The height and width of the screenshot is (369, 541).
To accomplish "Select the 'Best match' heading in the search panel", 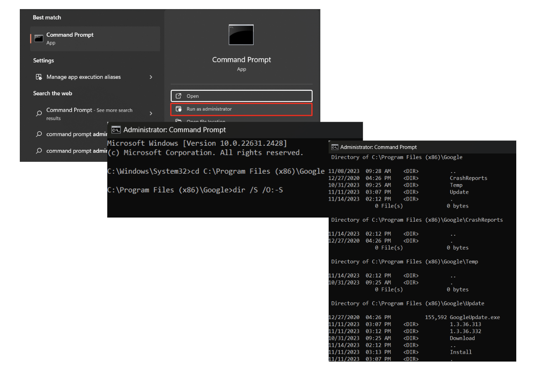I will (x=47, y=17).
